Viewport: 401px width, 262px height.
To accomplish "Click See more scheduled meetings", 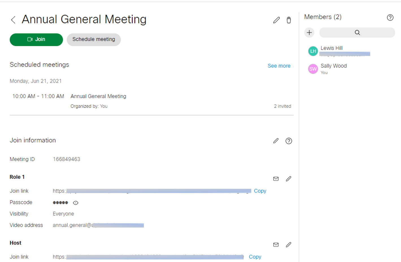I will (x=279, y=66).
